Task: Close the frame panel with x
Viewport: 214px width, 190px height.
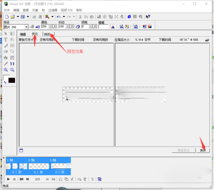Action: 4,158
